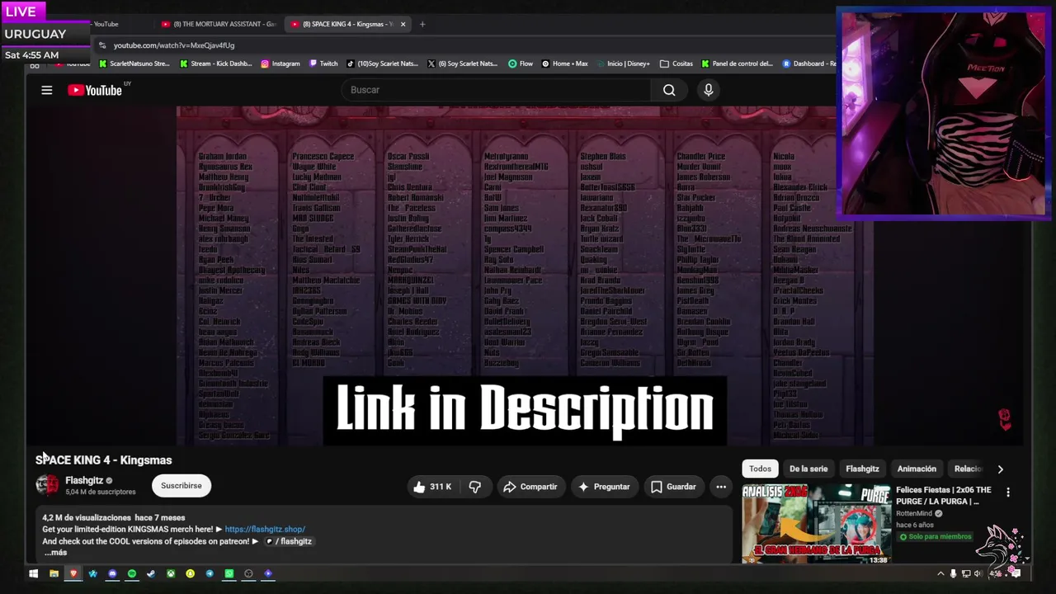Image resolution: width=1056 pixels, height=594 pixels.
Task: Select the De la serie chip
Action: pos(808,469)
